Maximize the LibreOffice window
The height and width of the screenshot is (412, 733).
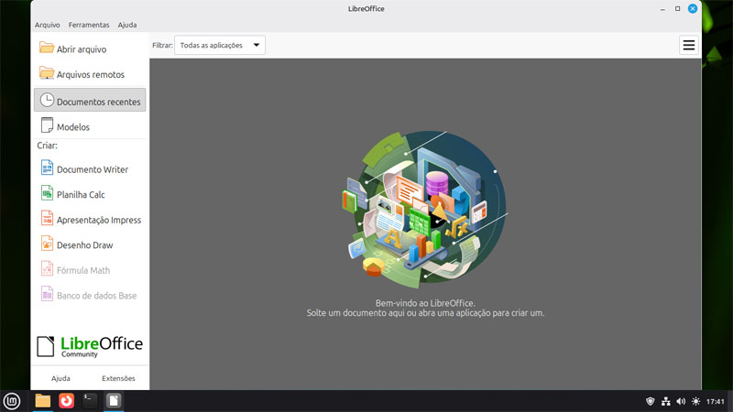(677, 9)
